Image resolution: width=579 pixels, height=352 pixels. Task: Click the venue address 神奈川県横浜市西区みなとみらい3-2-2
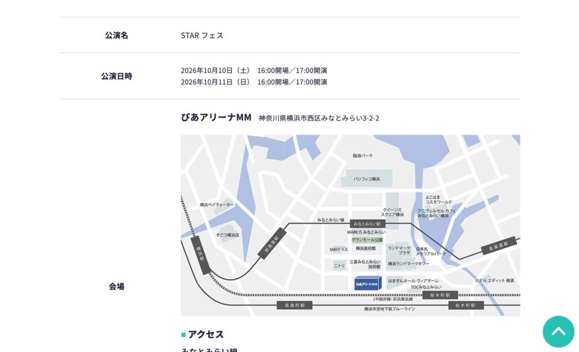click(319, 118)
